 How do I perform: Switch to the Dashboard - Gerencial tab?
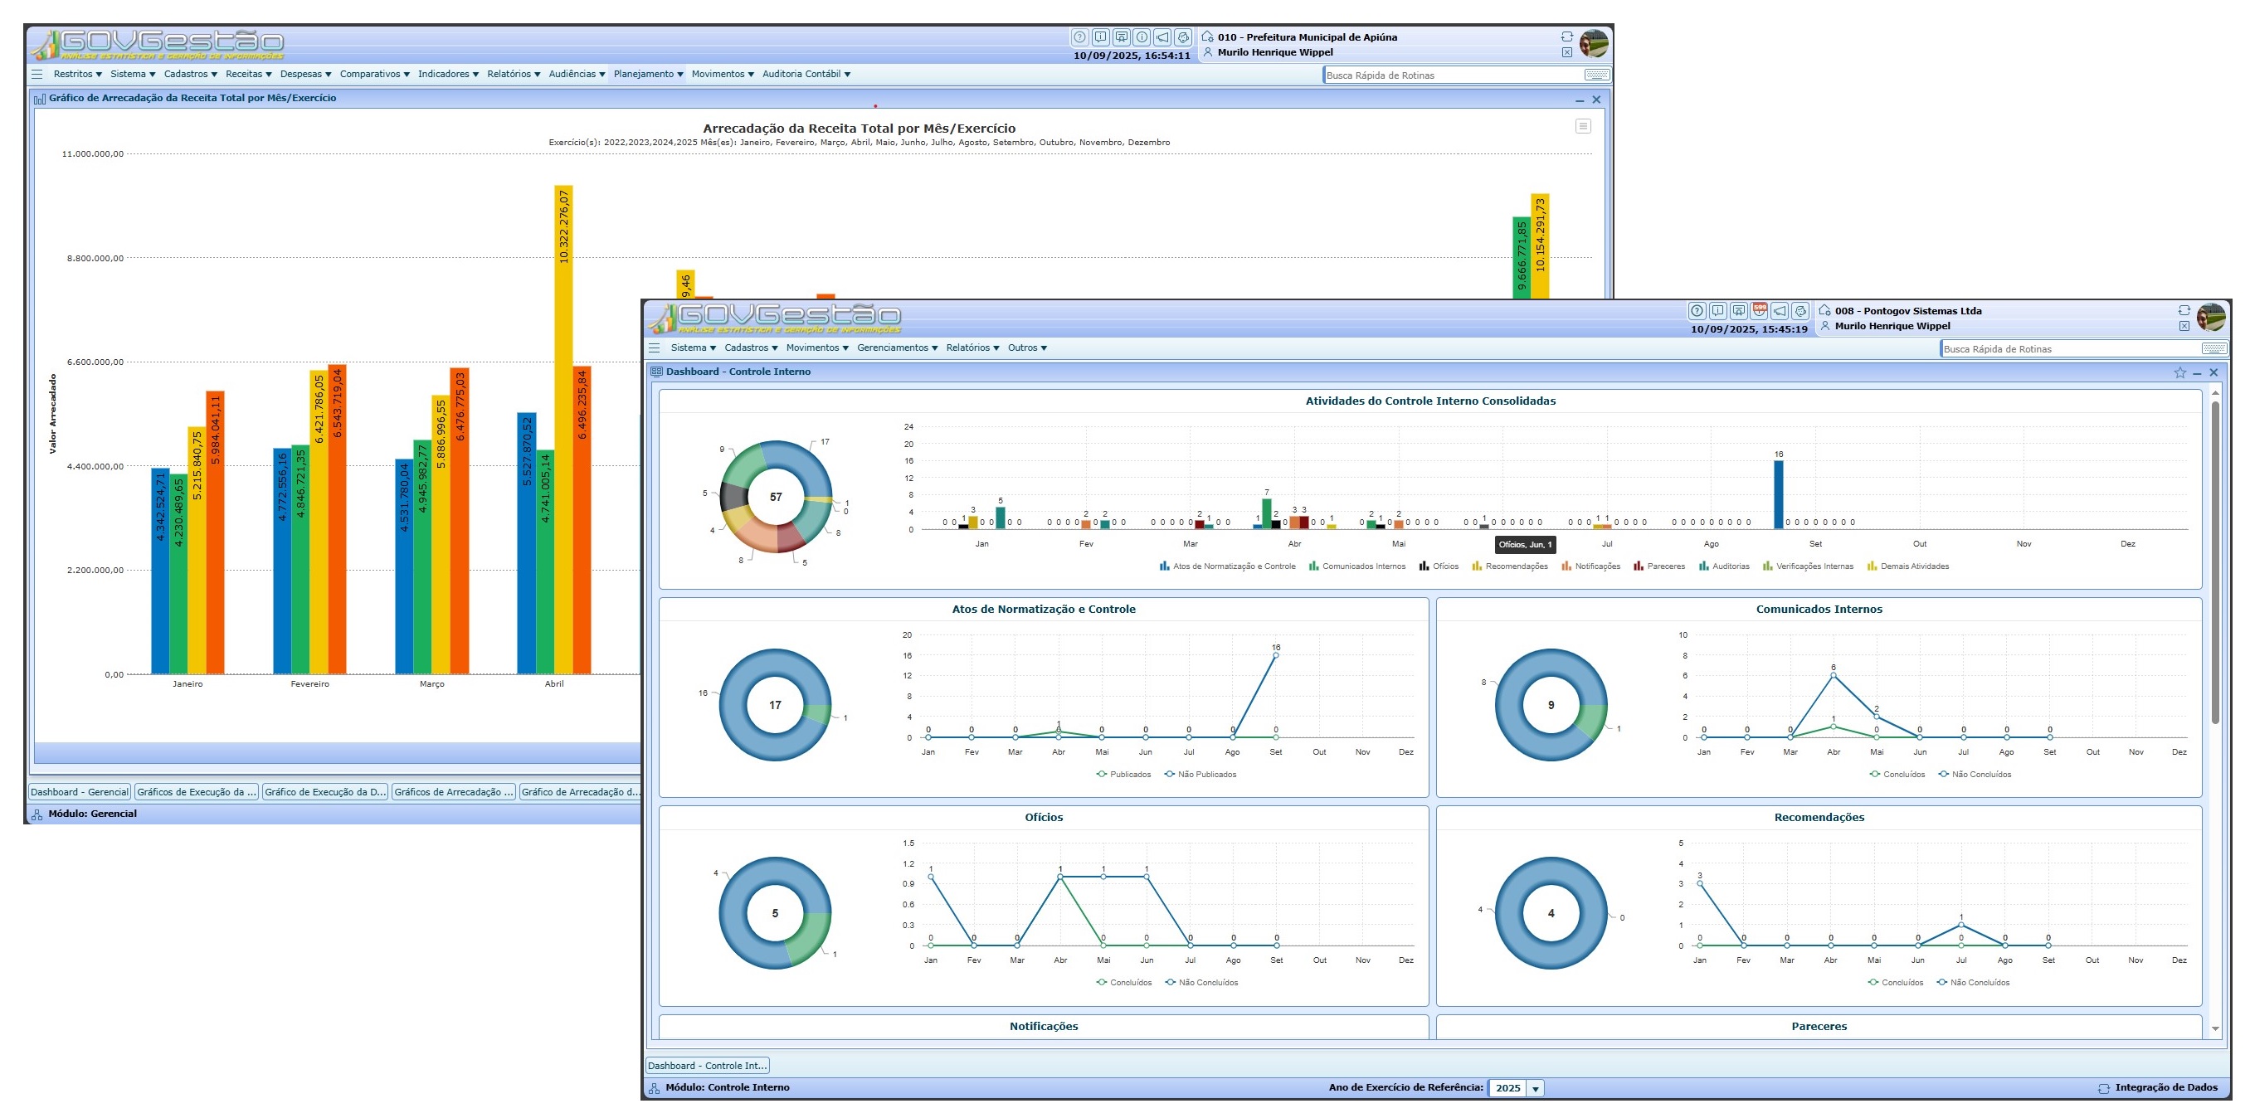coord(80,792)
